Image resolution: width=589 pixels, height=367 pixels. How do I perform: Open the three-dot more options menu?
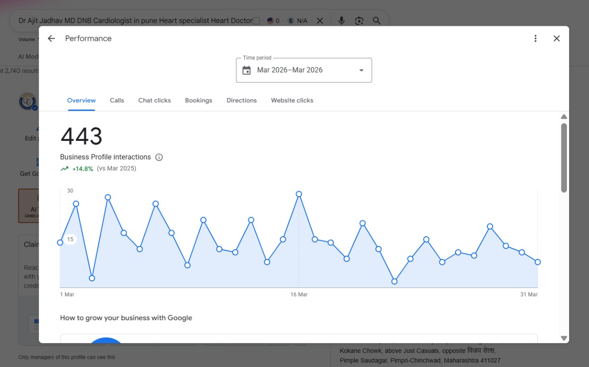click(535, 39)
